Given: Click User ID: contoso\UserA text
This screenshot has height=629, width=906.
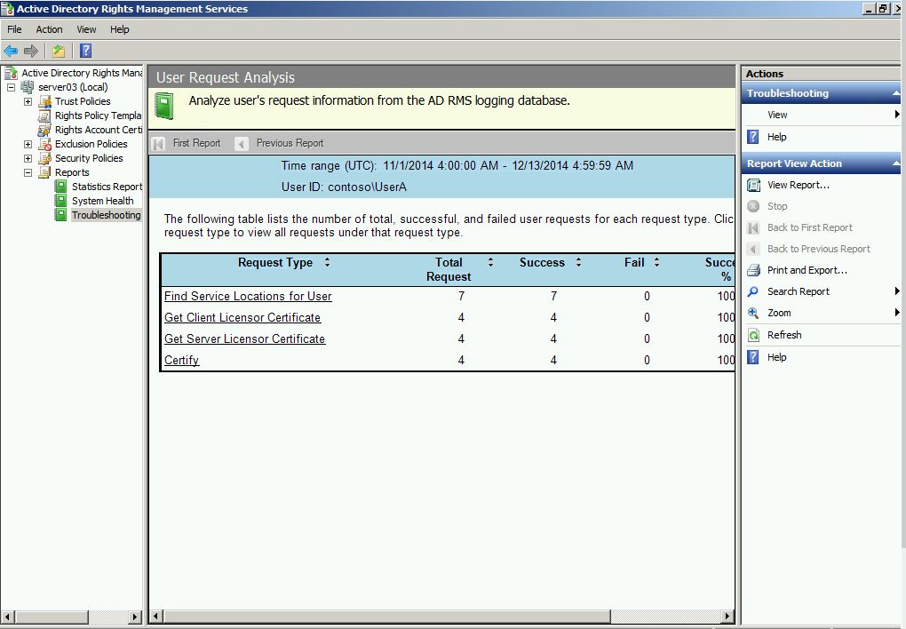Looking at the screenshot, I should click(x=344, y=187).
